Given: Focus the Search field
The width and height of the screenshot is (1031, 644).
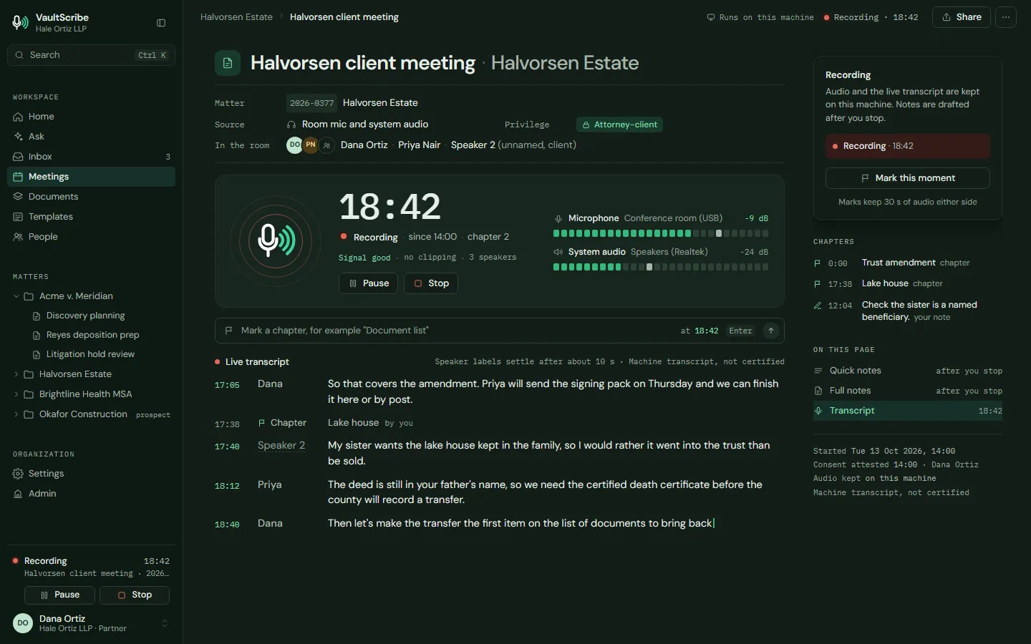Looking at the screenshot, I should (91, 55).
